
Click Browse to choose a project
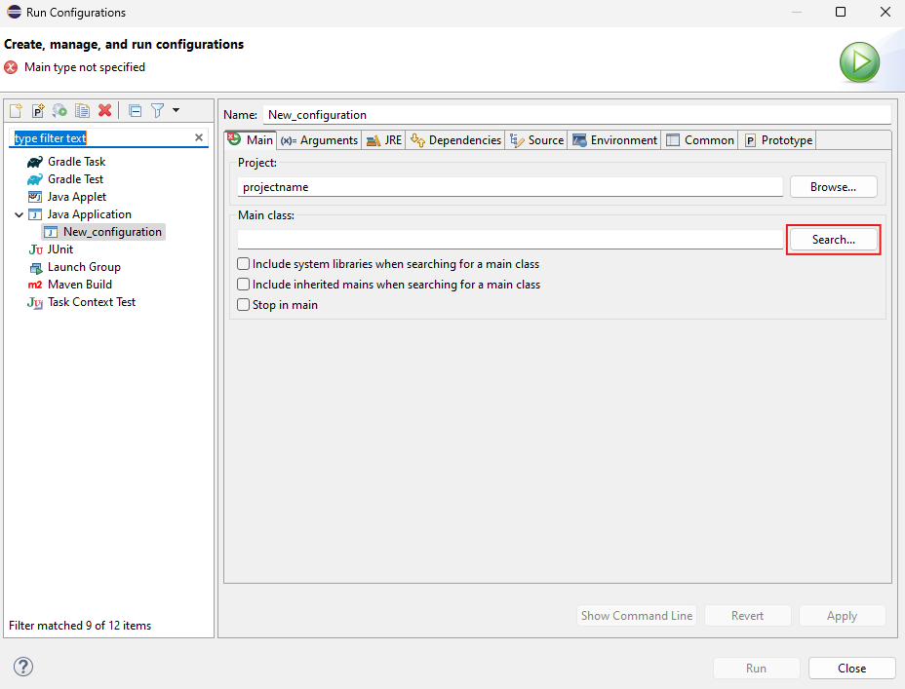coord(833,187)
